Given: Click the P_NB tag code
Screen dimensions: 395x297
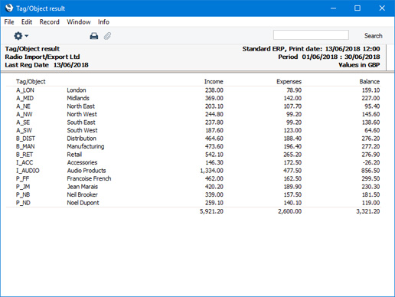Looking at the screenshot, I should tap(23, 194).
